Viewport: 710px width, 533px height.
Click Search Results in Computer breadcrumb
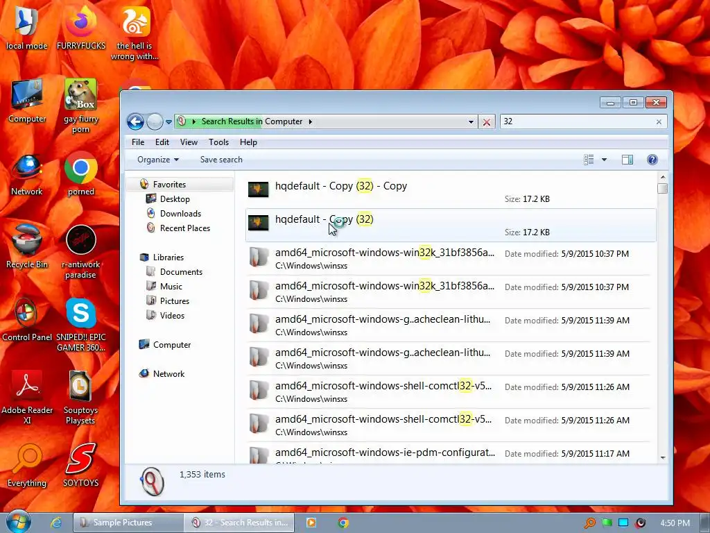coord(252,121)
